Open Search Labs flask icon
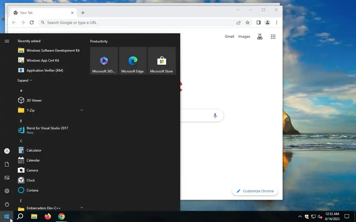Image resolution: width=356 pixels, height=222 pixels. (x=260, y=37)
